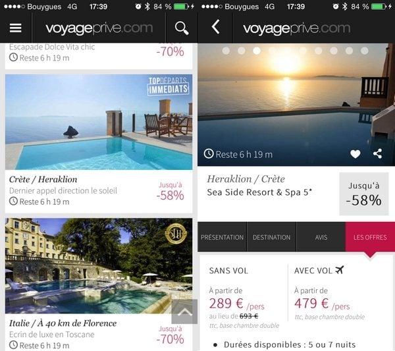Share the Sea Side Resort offer
This screenshot has height=351, width=395.
pyautogui.click(x=377, y=153)
